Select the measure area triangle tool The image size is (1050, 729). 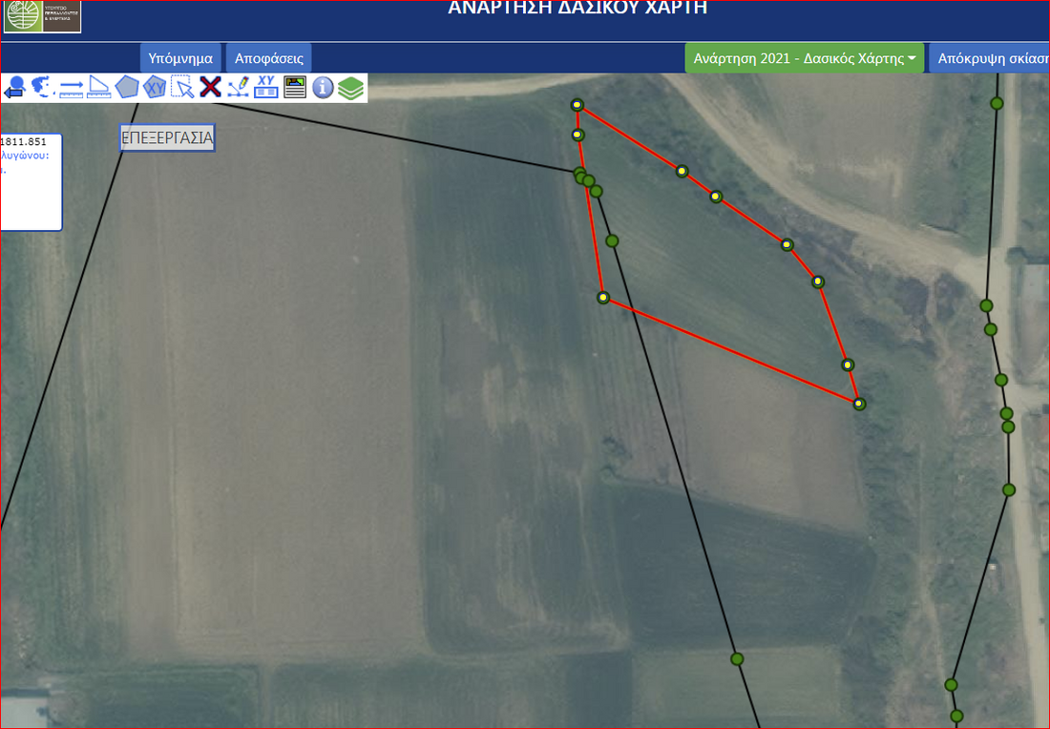[x=99, y=88]
